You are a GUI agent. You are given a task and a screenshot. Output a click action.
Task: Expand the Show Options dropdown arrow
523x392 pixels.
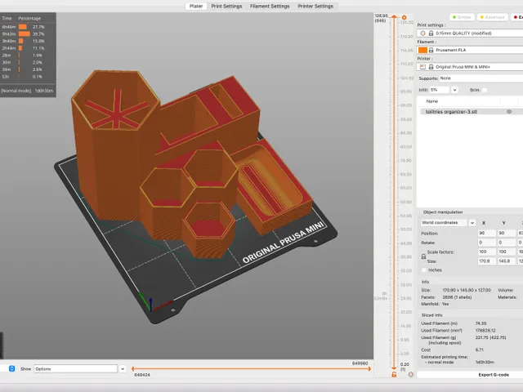tap(123, 368)
